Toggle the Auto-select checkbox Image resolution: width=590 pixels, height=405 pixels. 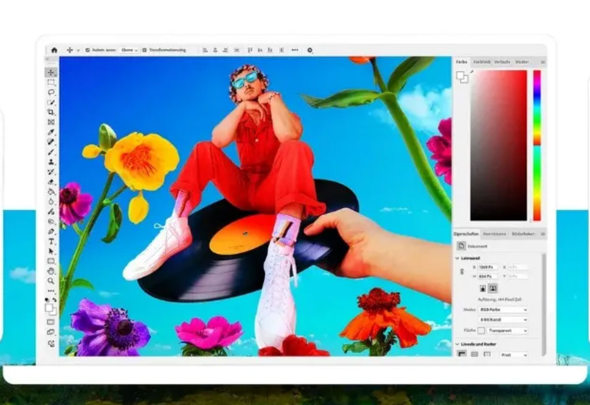tap(88, 50)
